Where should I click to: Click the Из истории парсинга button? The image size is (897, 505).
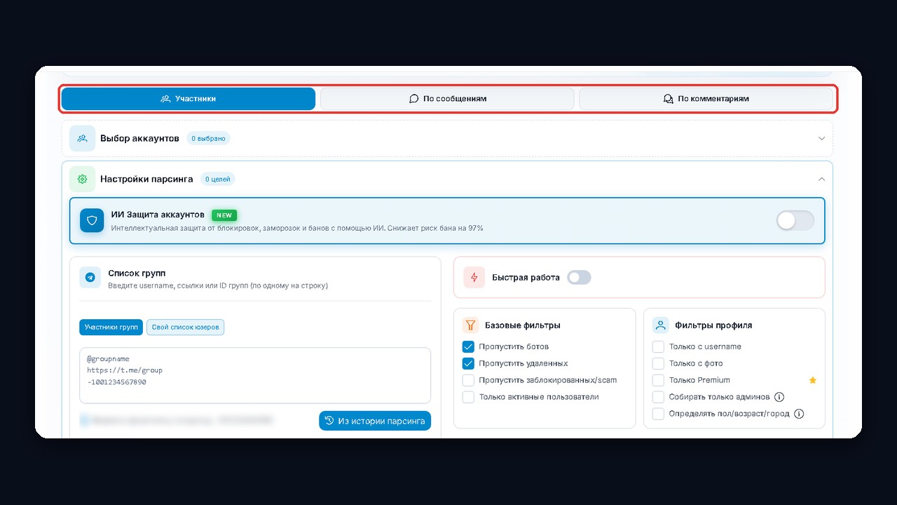coord(375,421)
